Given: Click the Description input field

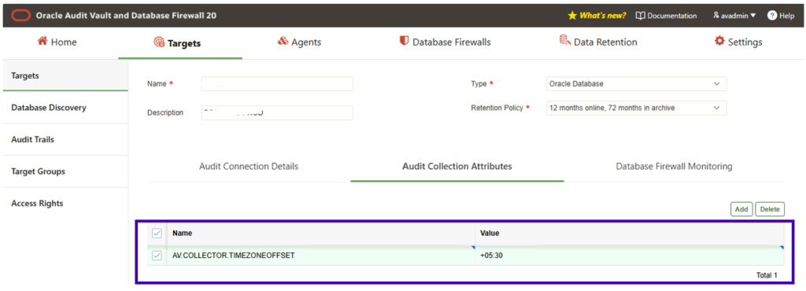Looking at the screenshot, I should click(277, 112).
